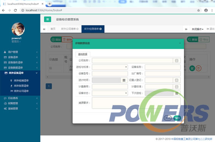Open the 设备状态 dropdown
215x142 pixels.
110,93
